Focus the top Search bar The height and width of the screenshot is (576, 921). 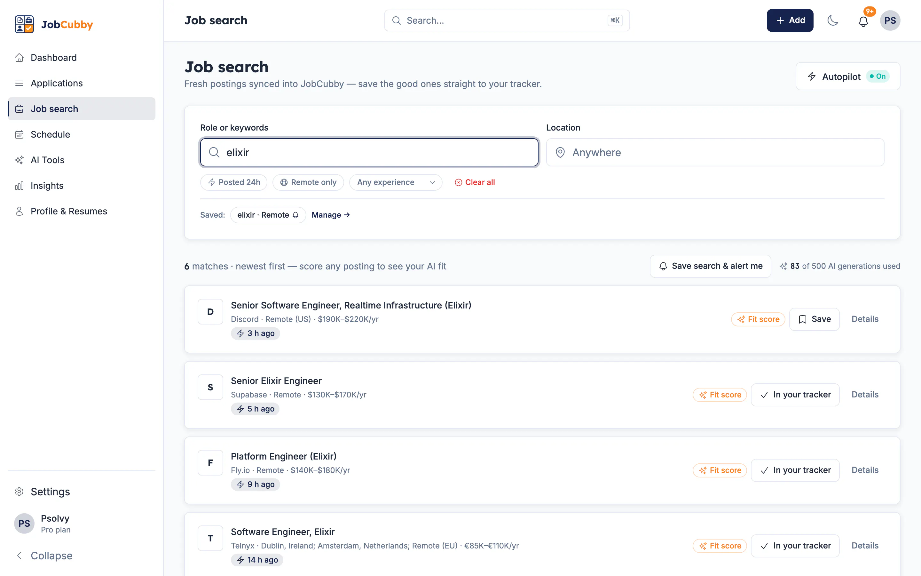[507, 20]
